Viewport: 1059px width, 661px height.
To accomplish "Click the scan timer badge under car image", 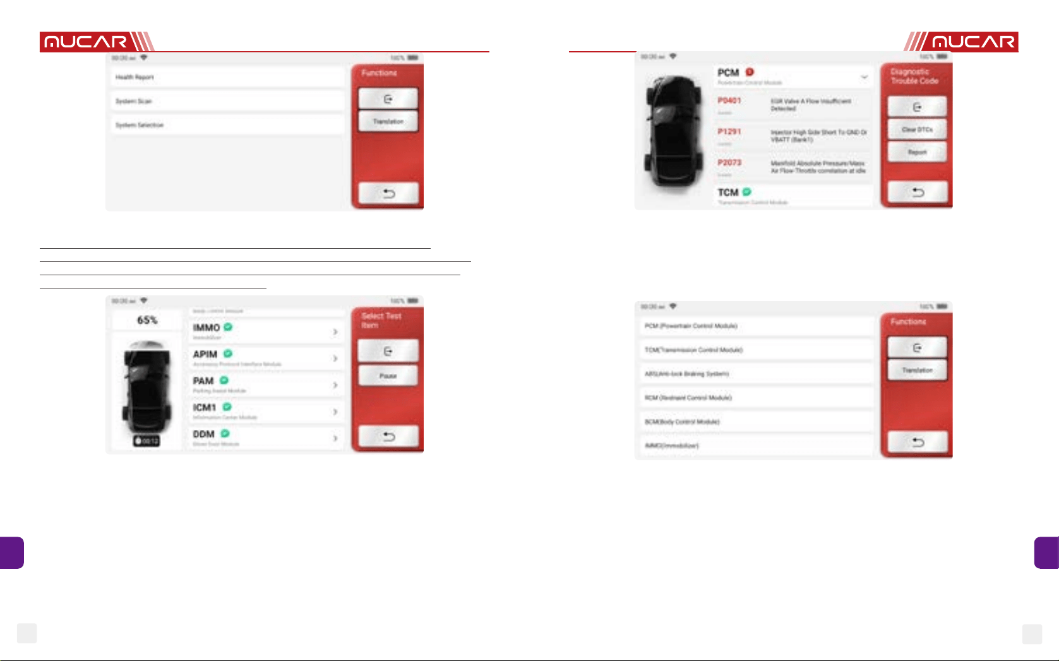I will [147, 441].
